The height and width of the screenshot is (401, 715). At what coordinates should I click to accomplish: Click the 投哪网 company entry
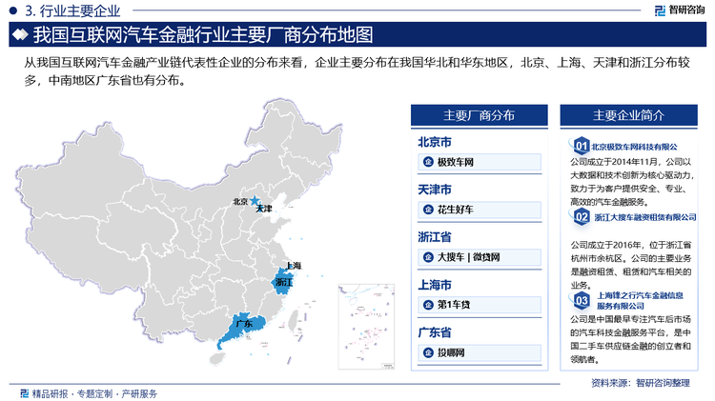[480, 352]
